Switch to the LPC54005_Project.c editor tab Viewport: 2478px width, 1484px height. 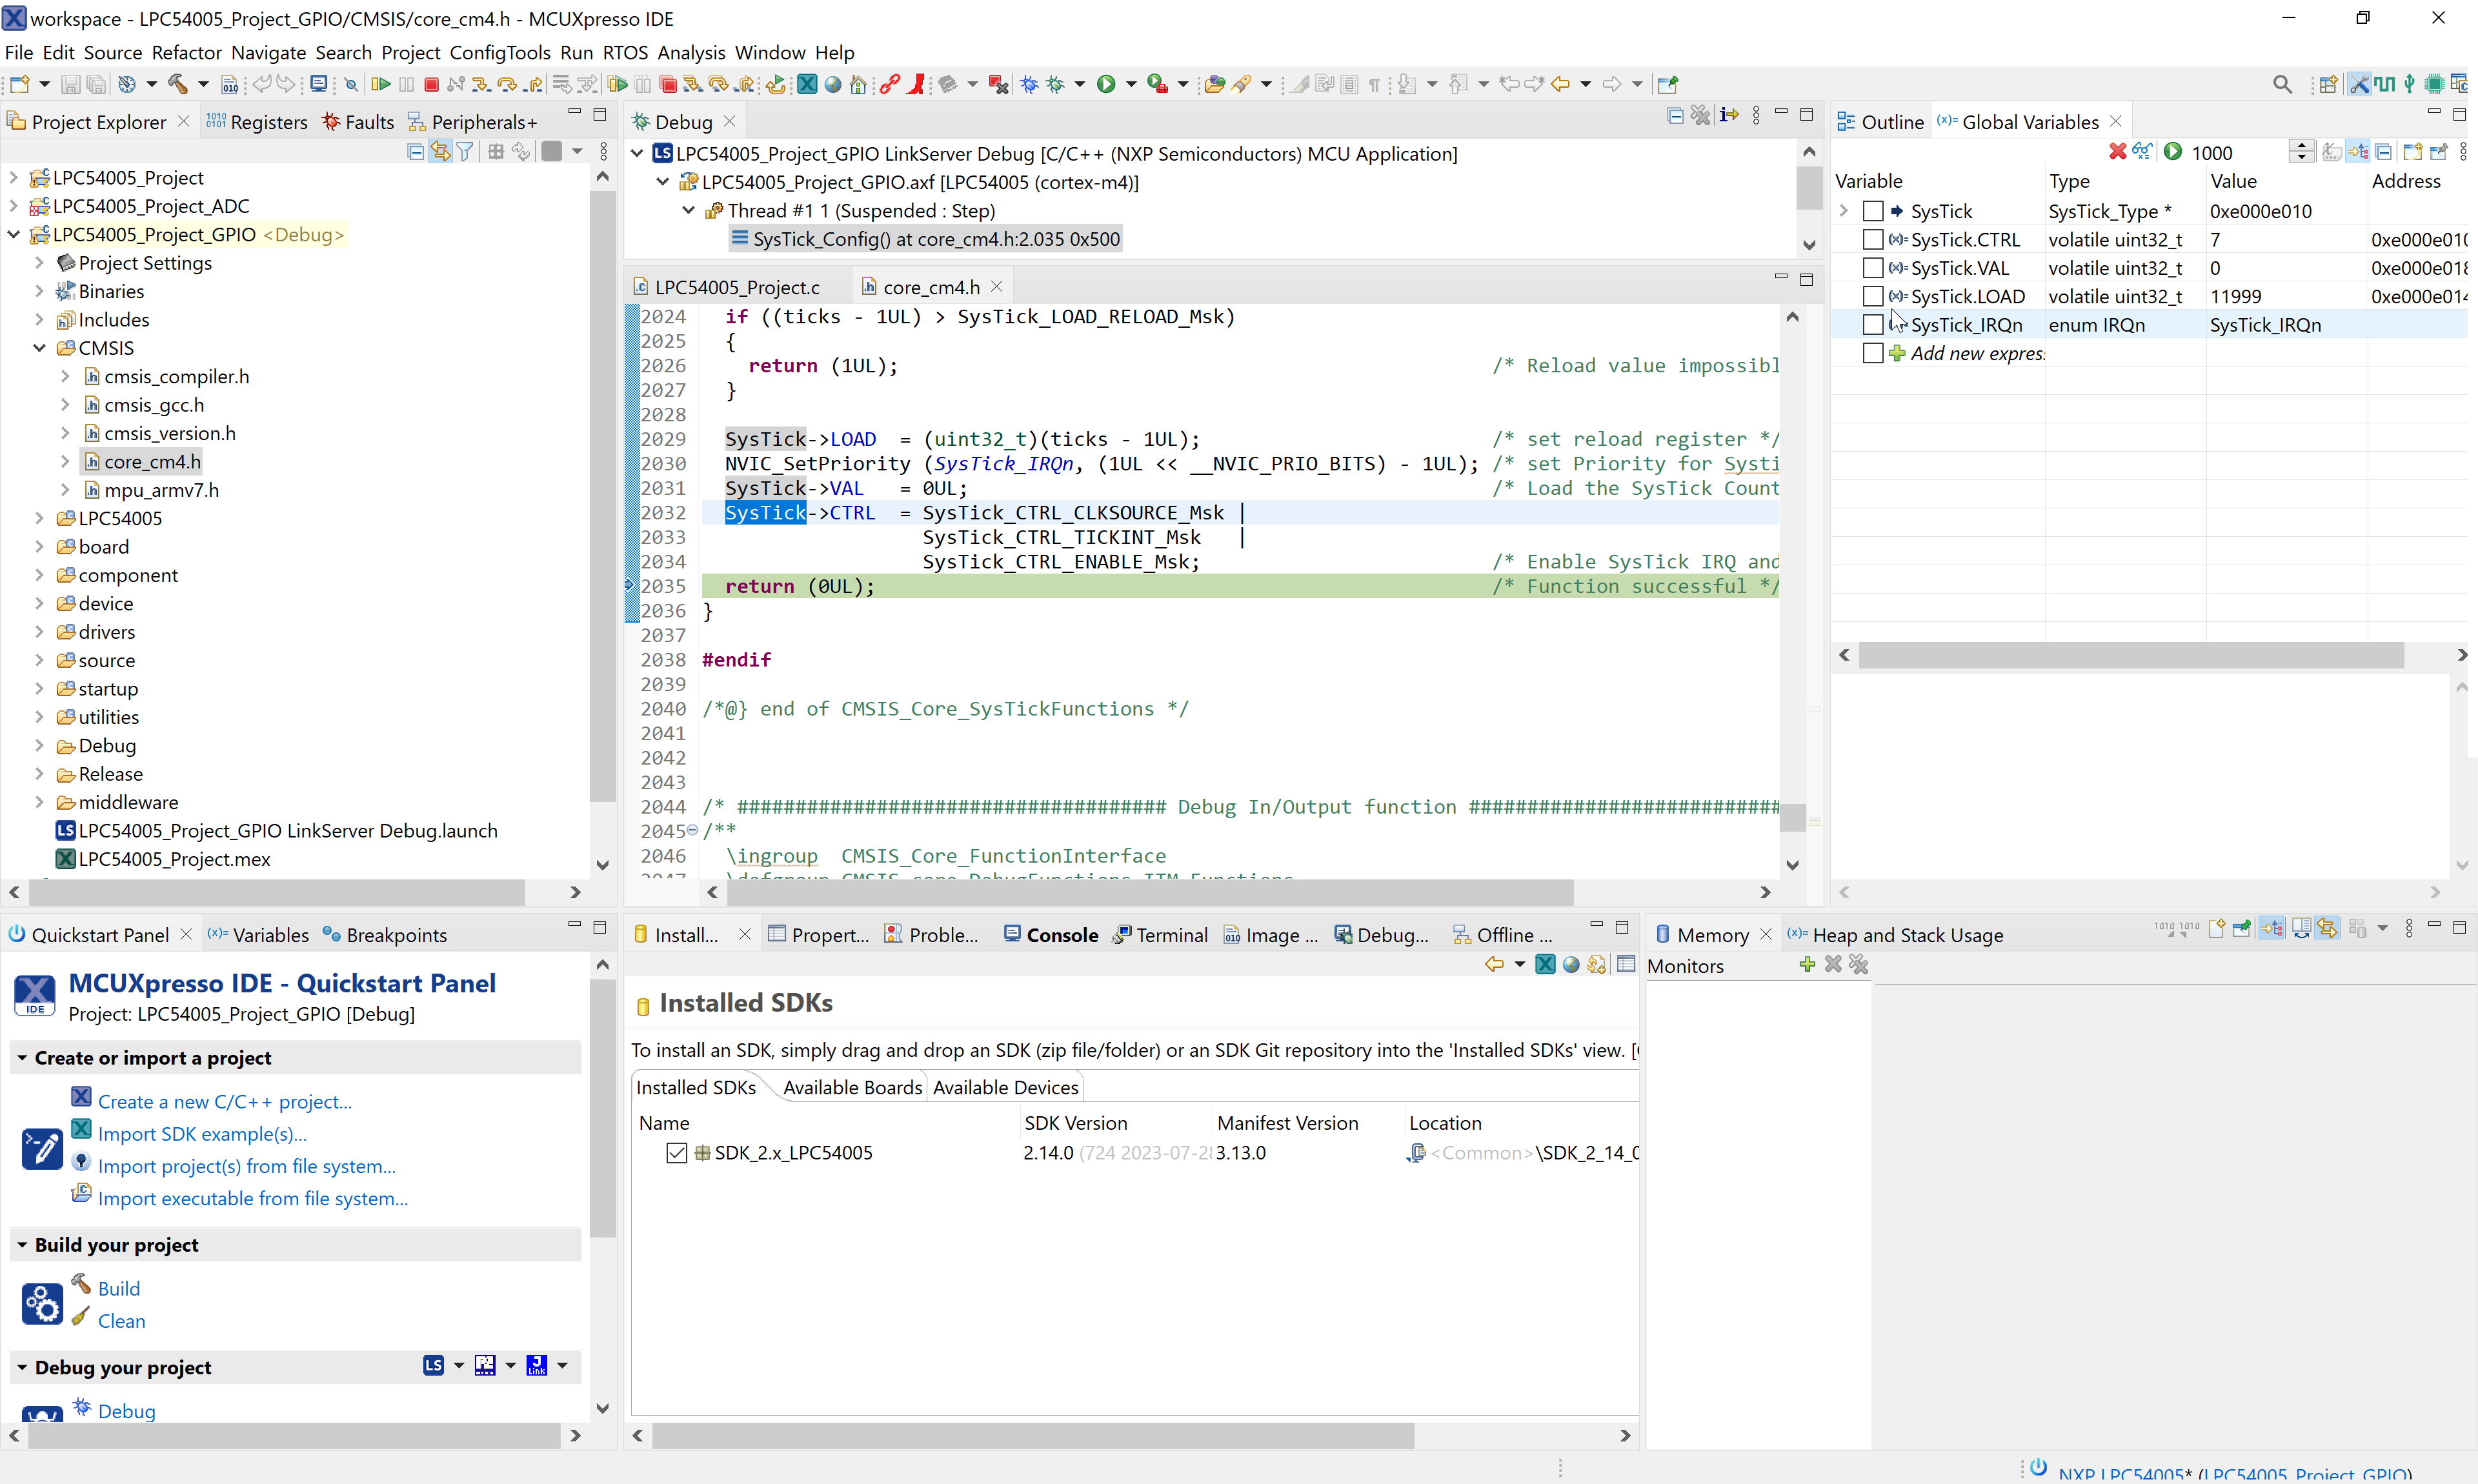click(x=737, y=288)
